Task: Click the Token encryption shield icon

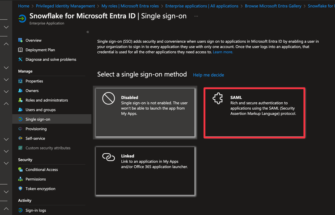Action: pos(20,189)
